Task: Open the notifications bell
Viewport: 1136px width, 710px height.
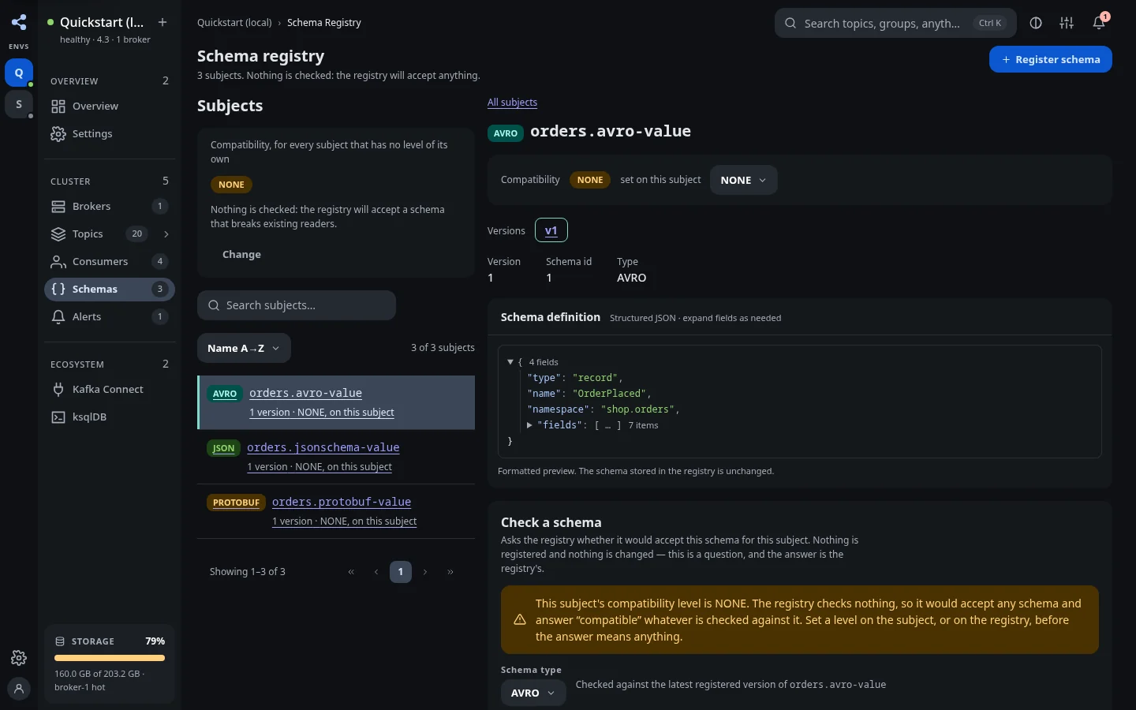Action: coord(1099,23)
